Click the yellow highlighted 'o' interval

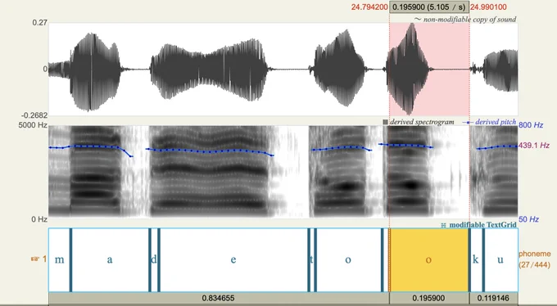pyautogui.click(x=429, y=260)
